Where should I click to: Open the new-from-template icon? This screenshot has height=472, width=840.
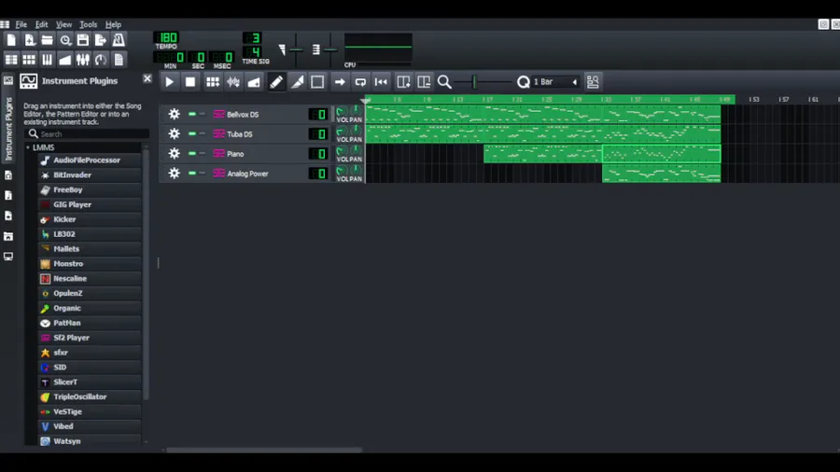[30, 40]
